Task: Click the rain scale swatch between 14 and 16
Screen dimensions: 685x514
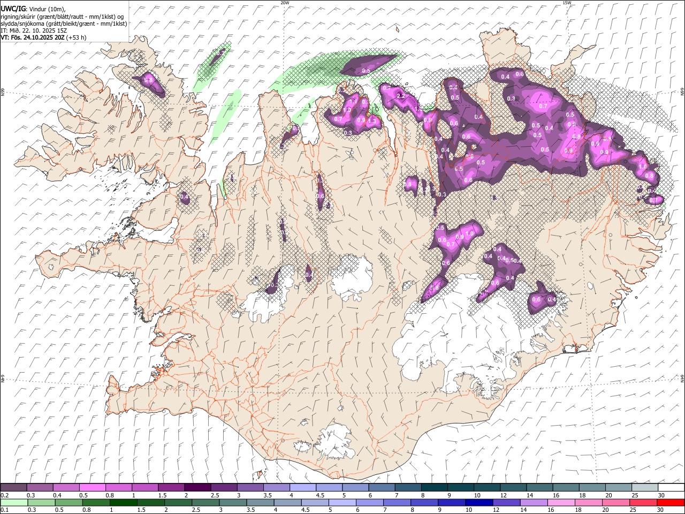Action: point(534,502)
